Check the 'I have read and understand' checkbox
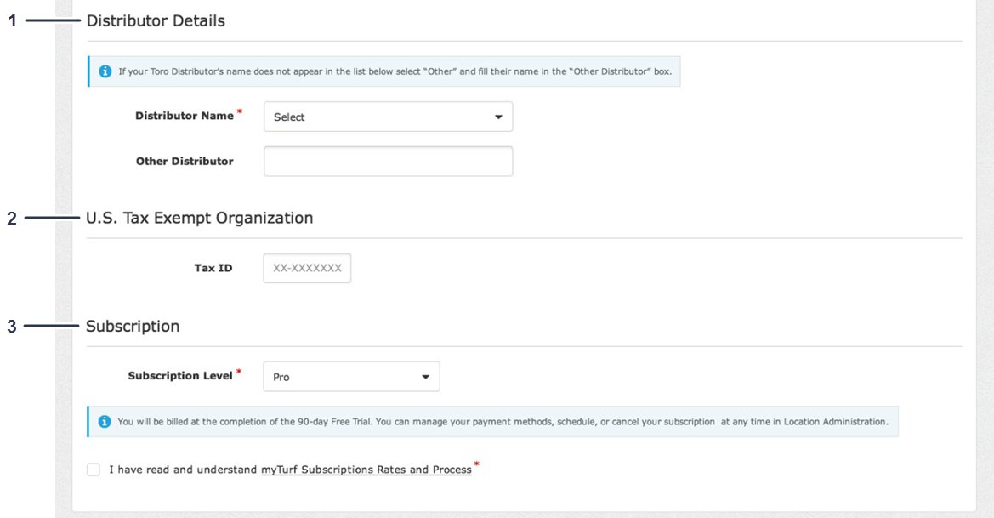This screenshot has height=518, width=994. 94,470
